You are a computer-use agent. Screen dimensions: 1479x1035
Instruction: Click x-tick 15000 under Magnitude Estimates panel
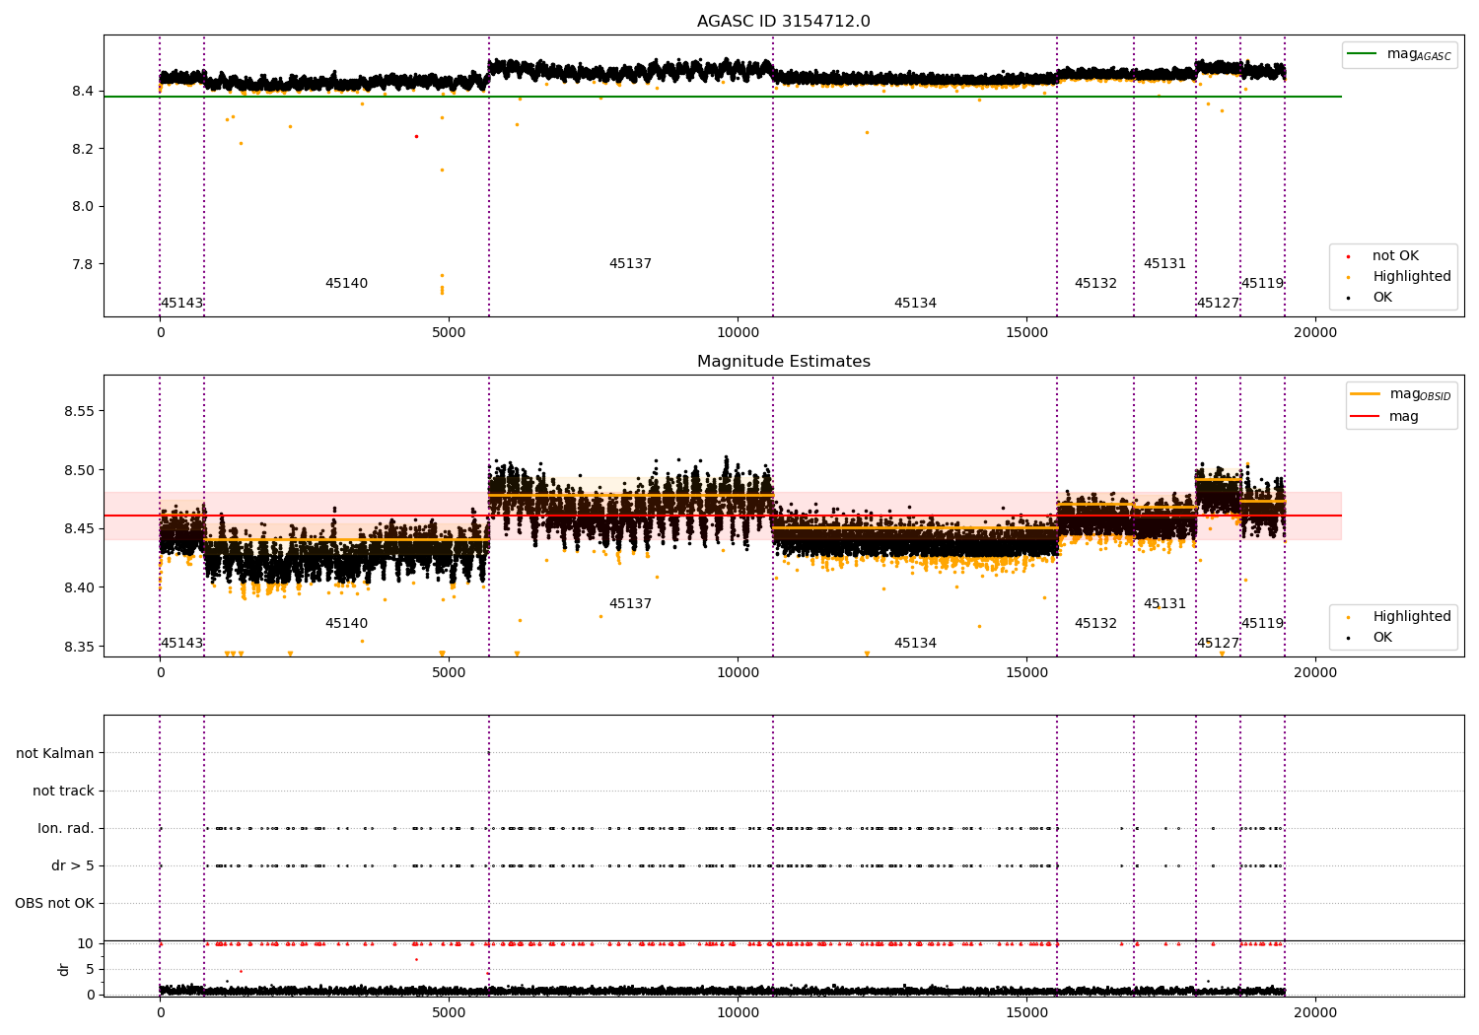pos(1026,673)
